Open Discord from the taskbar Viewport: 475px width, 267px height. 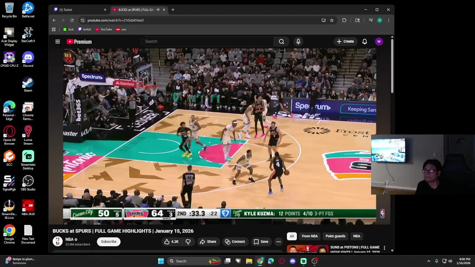tap(292, 261)
